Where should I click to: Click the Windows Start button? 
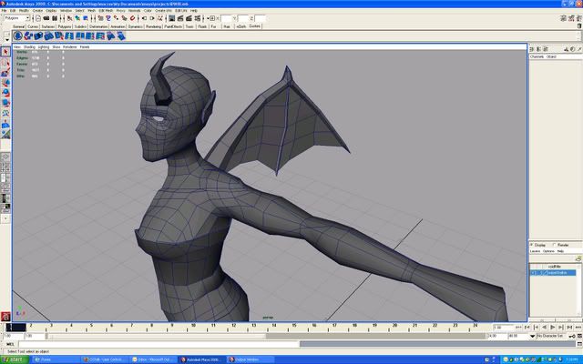pos(14,359)
